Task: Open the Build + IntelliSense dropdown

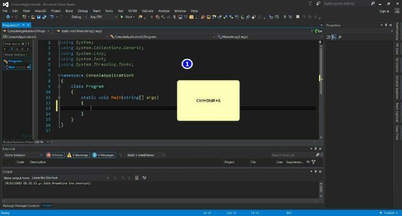Action: 146,155
